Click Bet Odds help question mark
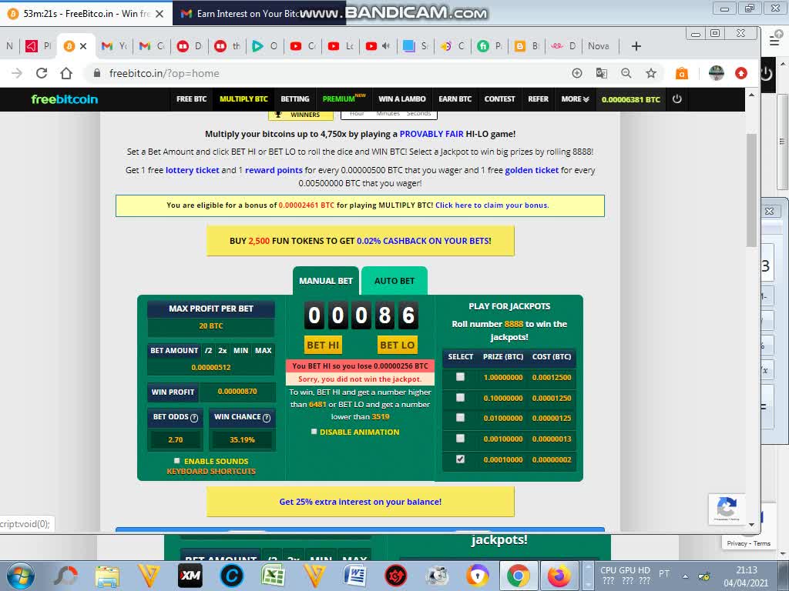The height and width of the screenshot is (591, 789). coord(194,418)
